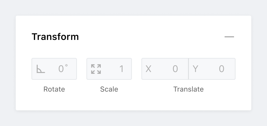The image size is (267, 126).
Task: Focus the Rotate input box
Action: (54, 69)
